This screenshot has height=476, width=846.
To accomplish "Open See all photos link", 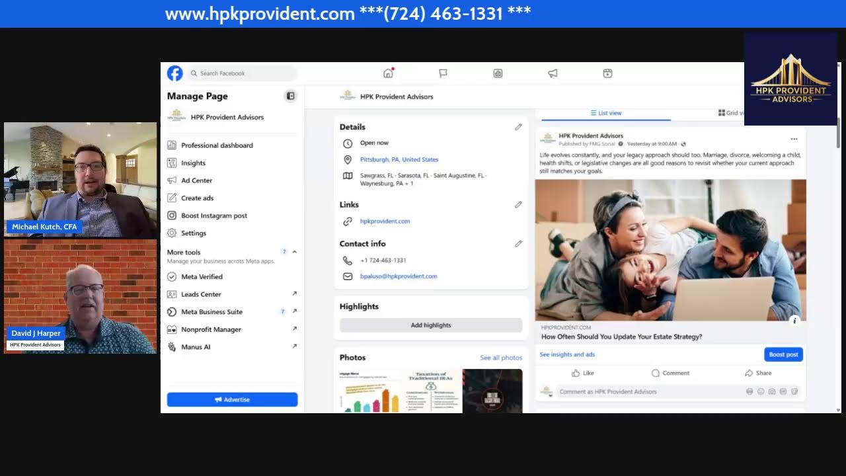I will 501,358.
